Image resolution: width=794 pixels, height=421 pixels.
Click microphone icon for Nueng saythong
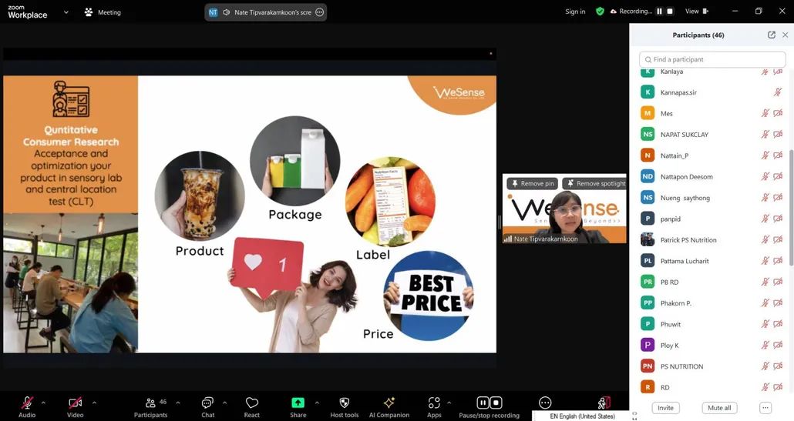(765, 198)
